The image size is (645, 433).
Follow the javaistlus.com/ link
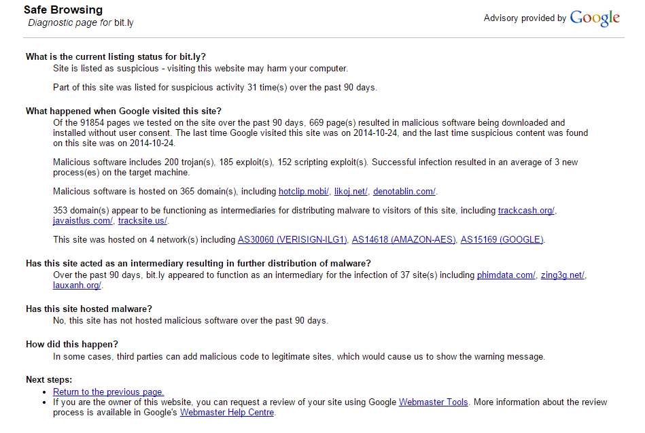(83, 221)
